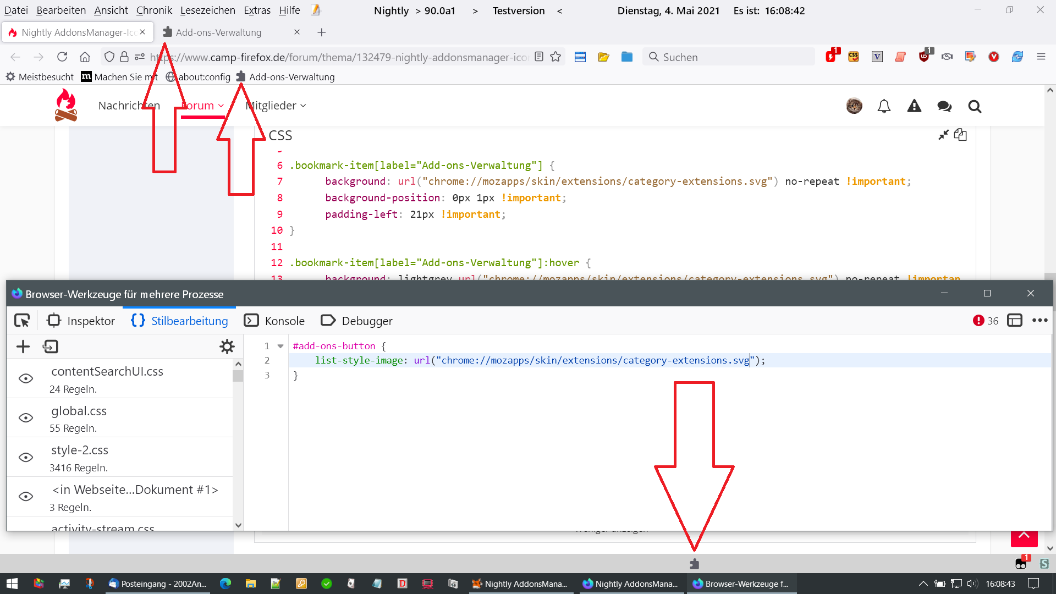Click the import stylesheet icon
1056x594 pixels.
coord(50,346)
